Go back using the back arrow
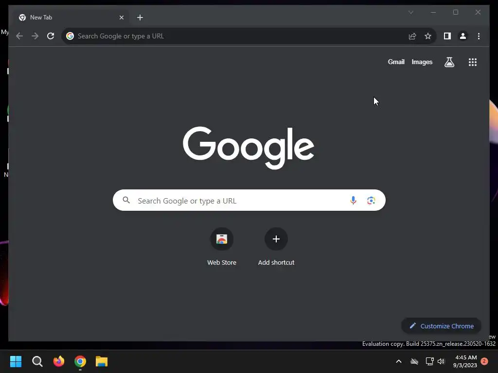The height and width of the screenshot is (373, 498). click(19, 36)
